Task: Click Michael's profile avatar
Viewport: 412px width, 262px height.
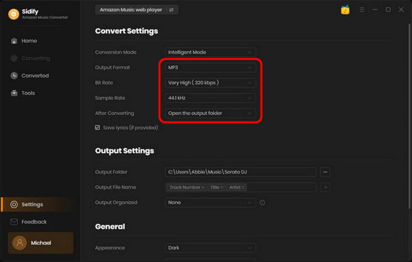Action: (20, 243)
